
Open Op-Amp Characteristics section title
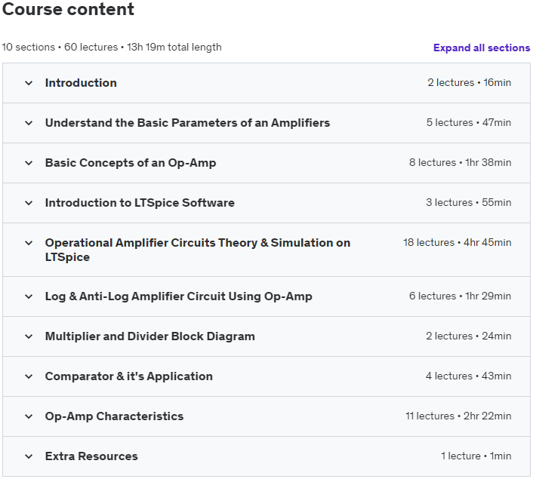[114, 416]
